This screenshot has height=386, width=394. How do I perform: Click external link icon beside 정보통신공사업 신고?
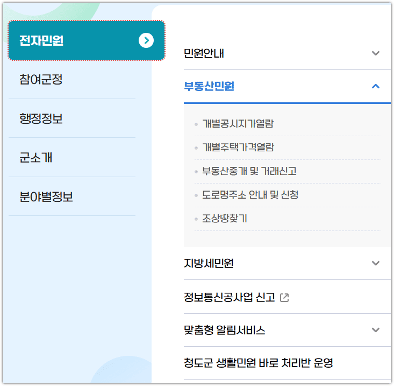[x=284, y=297]
